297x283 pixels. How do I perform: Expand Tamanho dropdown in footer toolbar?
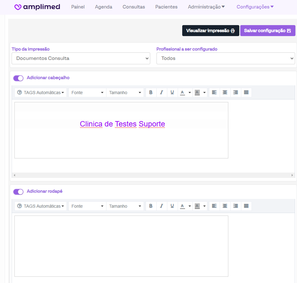pos(125,206)
